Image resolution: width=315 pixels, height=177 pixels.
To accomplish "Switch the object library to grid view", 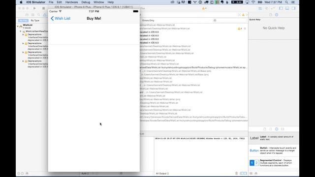I will 251,174.
